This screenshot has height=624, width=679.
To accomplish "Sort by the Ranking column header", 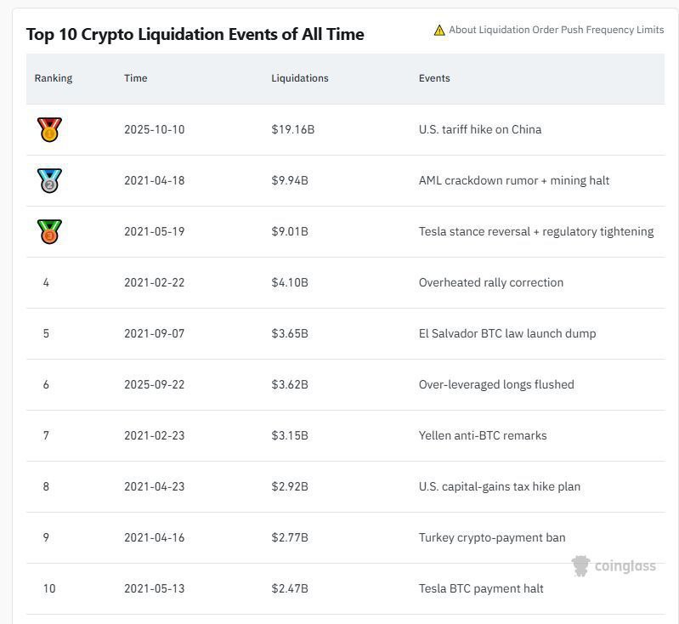I will (x=54, y=78).
